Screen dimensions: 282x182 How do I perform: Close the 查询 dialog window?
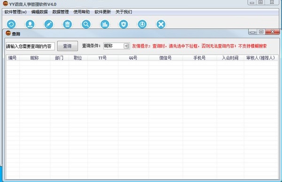(x=272, y=32)
